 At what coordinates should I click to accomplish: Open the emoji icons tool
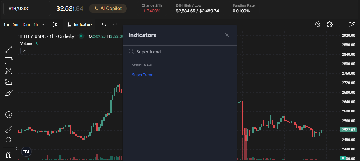[9, 115]
